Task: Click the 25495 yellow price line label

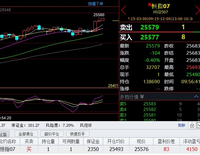Action: pos(113,86)
